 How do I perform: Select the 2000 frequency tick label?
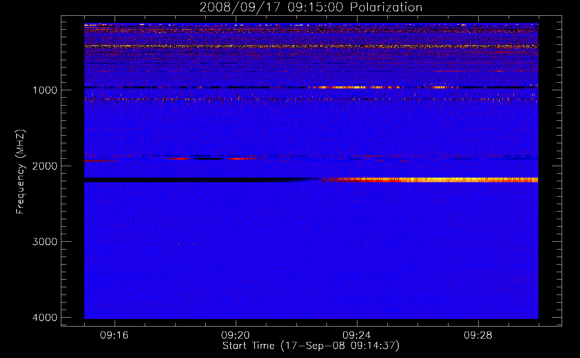[45, 166]
